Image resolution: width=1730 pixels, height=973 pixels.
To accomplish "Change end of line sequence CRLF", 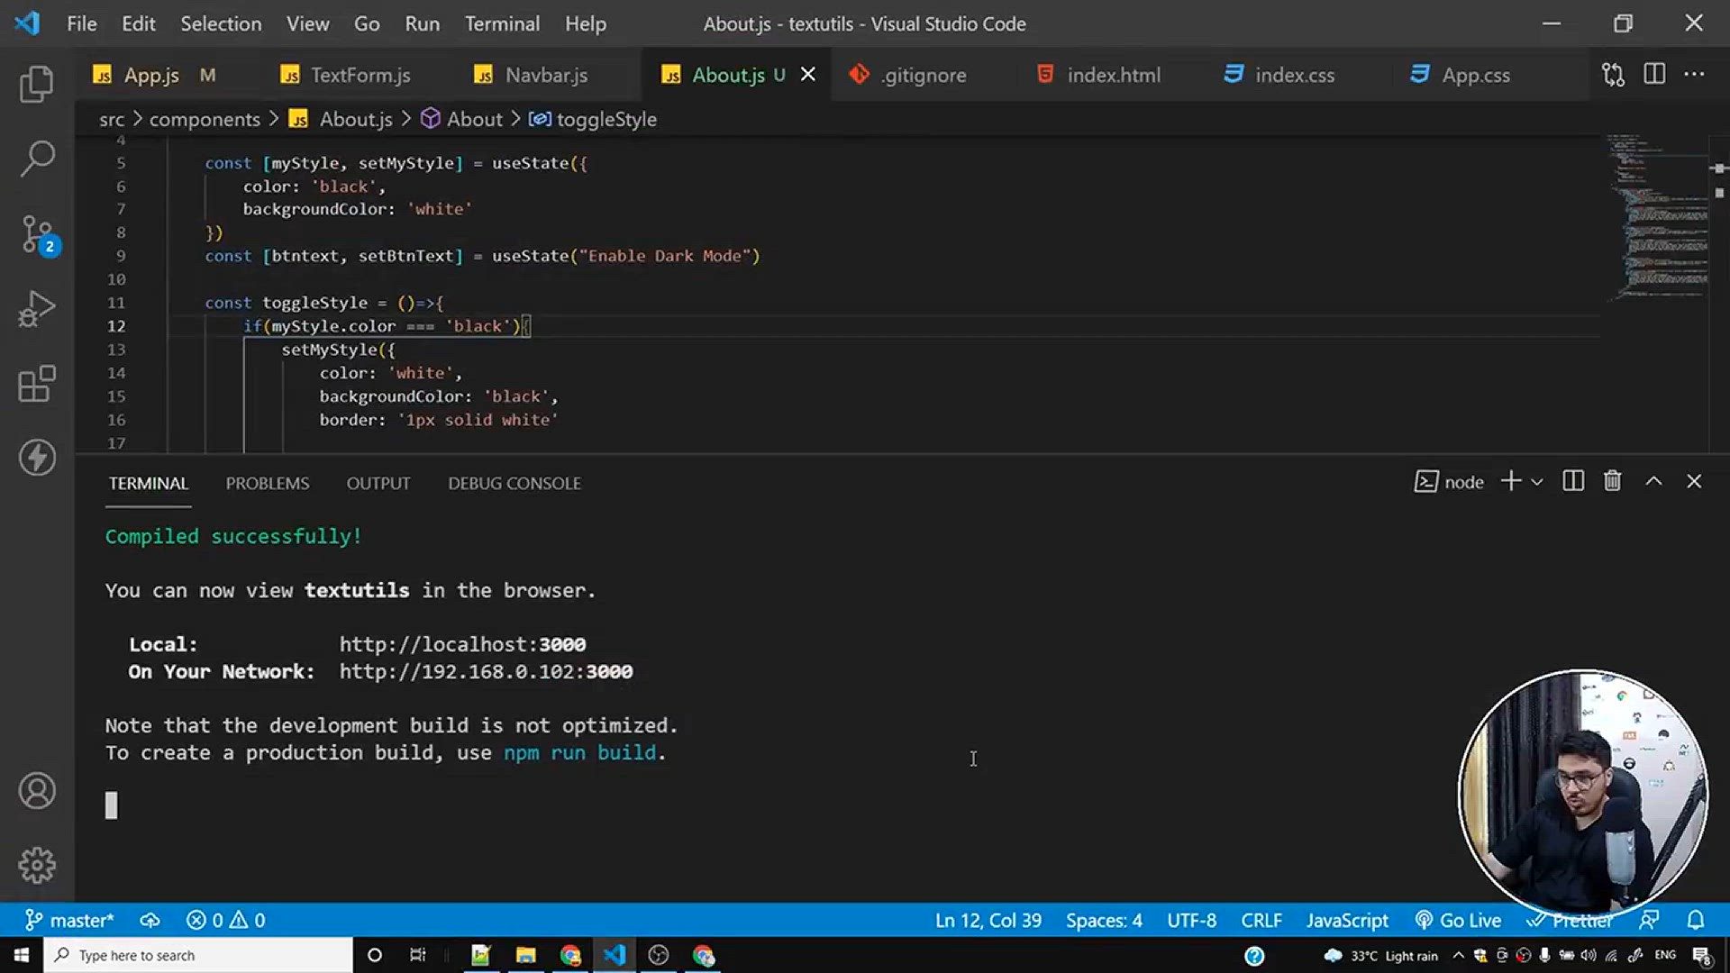I will pyautogui.click(x=1261, y=920).
